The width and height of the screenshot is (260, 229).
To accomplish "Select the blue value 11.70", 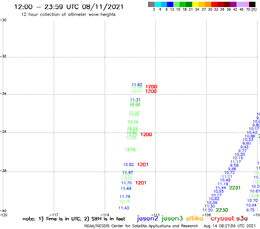I will click(x=126, y=183).
